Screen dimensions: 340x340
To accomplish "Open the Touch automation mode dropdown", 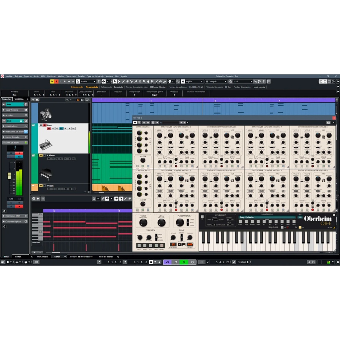I will (x=88, y=82).
